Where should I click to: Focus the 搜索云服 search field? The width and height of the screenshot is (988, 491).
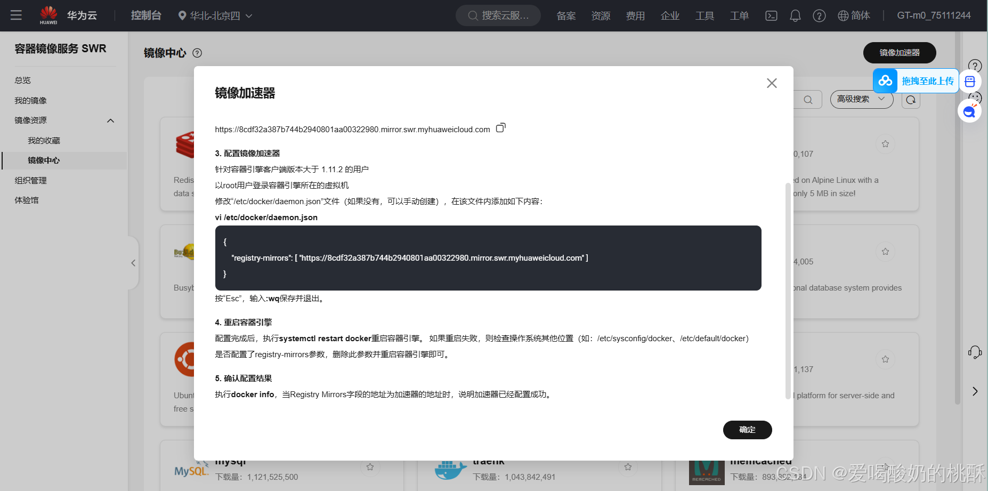[x=498, y=15]
